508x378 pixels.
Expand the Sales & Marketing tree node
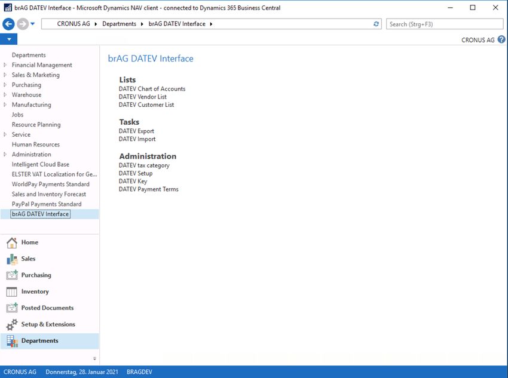coord(5,75)
